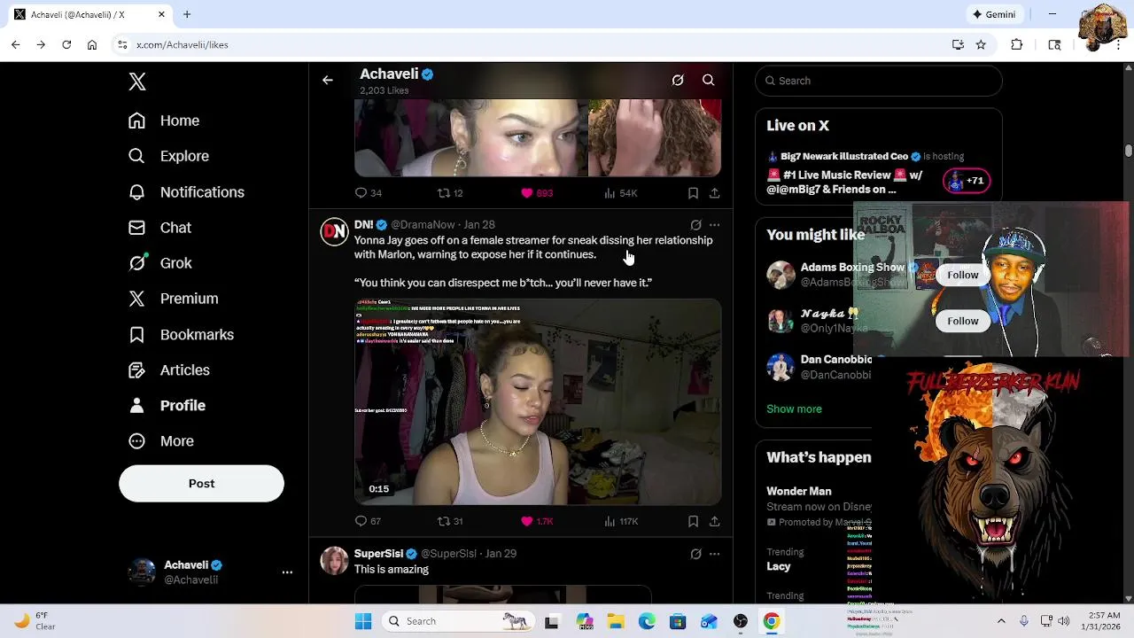The height and width of the screenshot is (638, 1134).
Task: Follow Nayka account
Action: pyautogui.click(x=962, y=321)
